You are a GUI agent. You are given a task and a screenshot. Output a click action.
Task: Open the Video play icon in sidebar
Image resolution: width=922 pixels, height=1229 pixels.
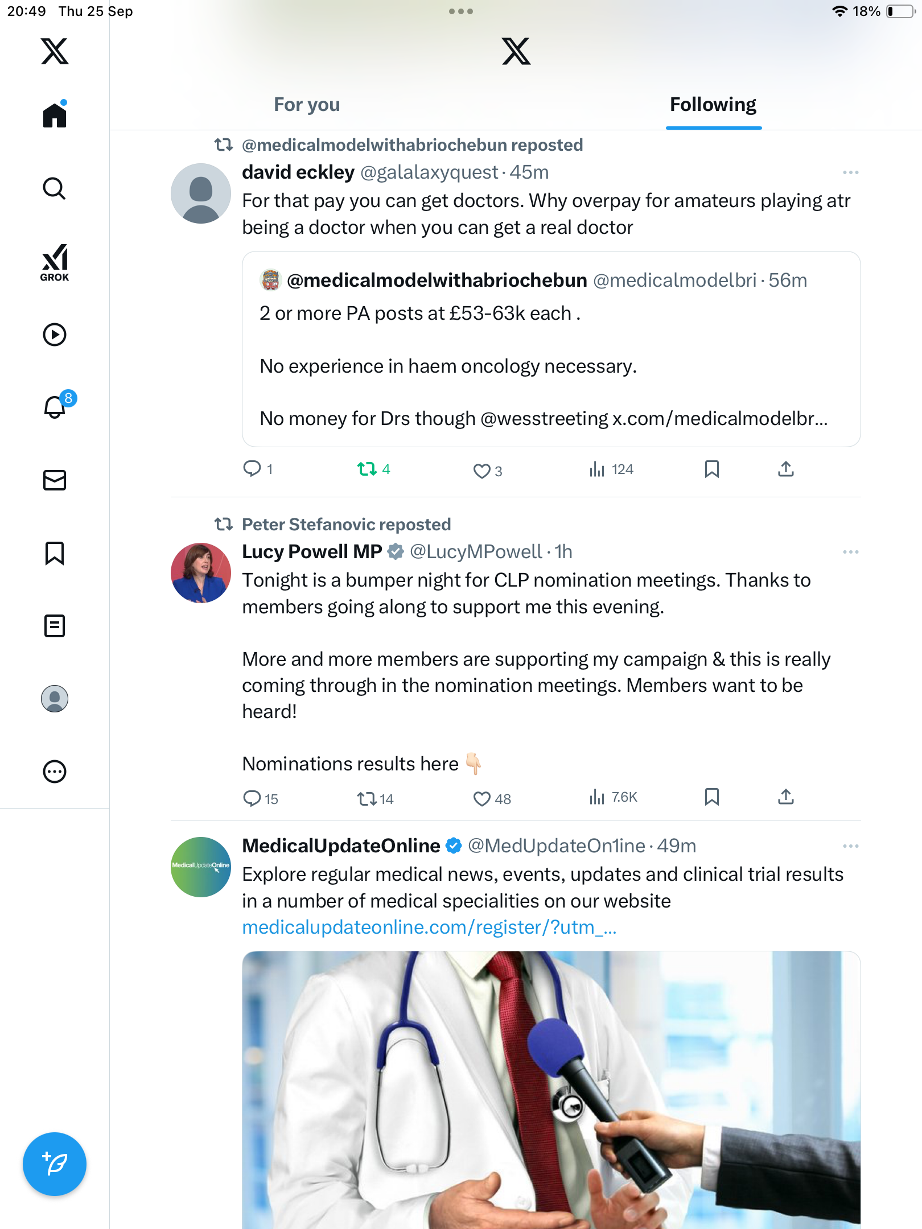click(x=55, y=335)
